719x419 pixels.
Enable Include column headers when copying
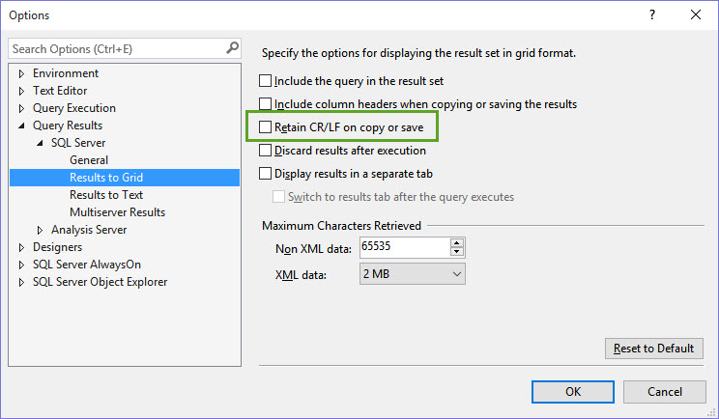pos(265,104)
